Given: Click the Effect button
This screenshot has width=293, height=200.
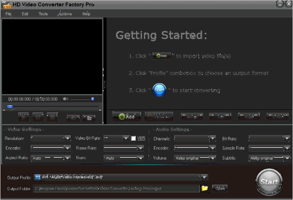Looking at the screenshot, I should 278,117.
